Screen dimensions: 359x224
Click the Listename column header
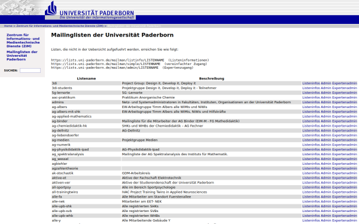(x=86, y=78)
